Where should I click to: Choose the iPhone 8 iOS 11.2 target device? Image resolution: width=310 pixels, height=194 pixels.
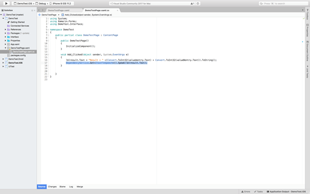pos(60,4)
